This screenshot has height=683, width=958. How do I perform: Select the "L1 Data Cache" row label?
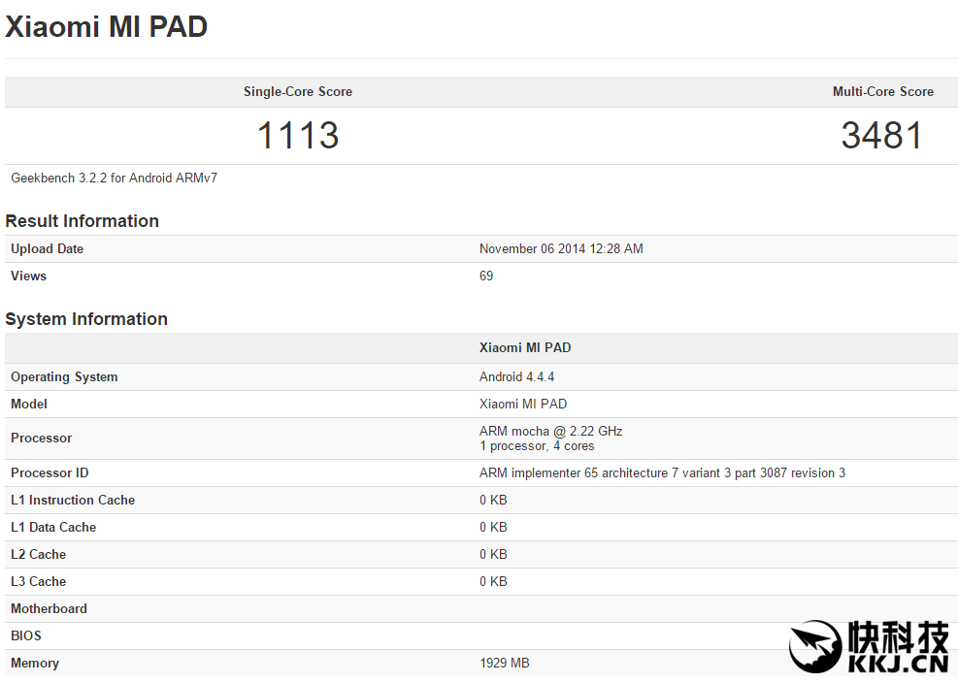(53, 527)
